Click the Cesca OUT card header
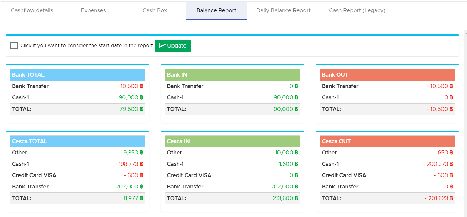 [387, 141]
